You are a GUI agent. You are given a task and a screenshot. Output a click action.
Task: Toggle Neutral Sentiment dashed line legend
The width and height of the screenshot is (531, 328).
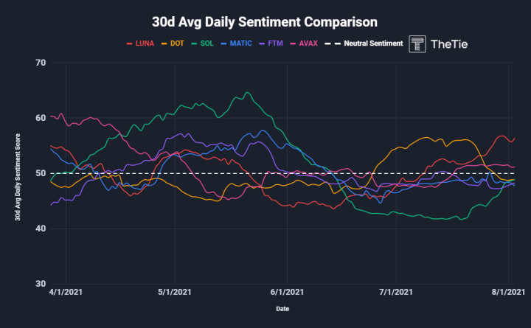(x=364, y=43)
